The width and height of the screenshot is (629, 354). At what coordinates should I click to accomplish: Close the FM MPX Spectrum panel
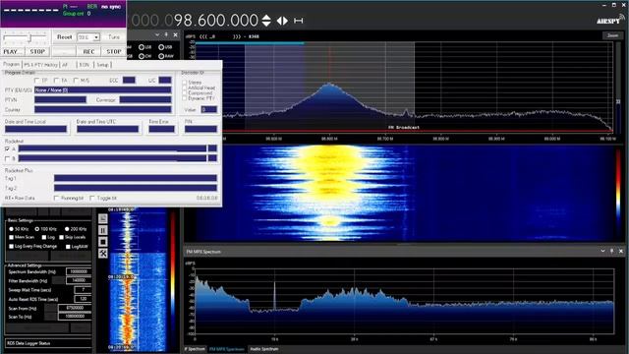[621, 251]
